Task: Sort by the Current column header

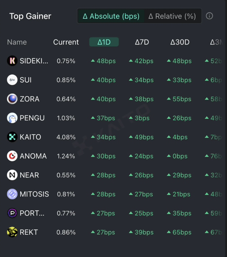Action: [66, 42]
